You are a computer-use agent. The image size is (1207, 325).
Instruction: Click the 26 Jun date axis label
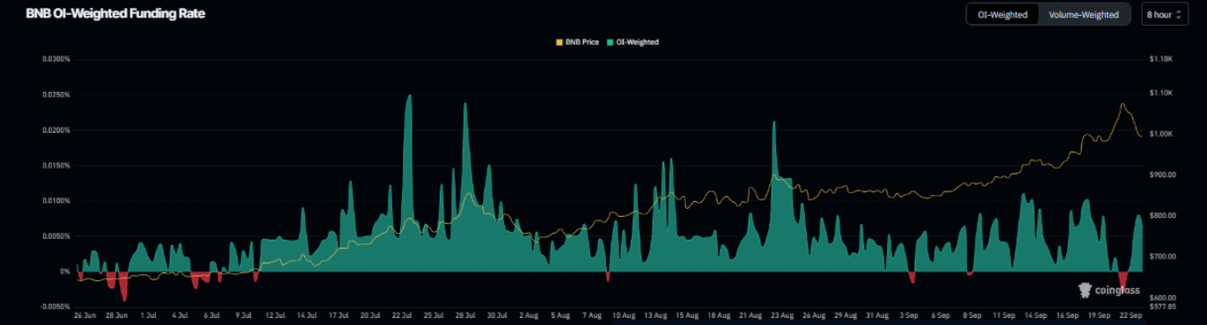(x=85, y=314)
